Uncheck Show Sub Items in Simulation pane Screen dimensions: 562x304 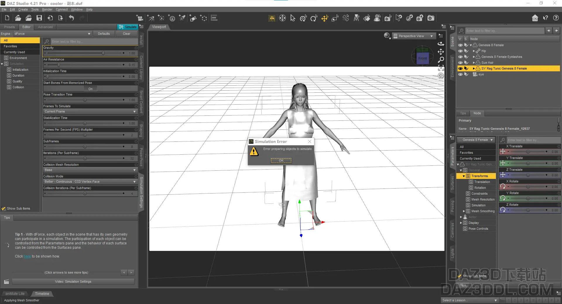click(4, 208)
